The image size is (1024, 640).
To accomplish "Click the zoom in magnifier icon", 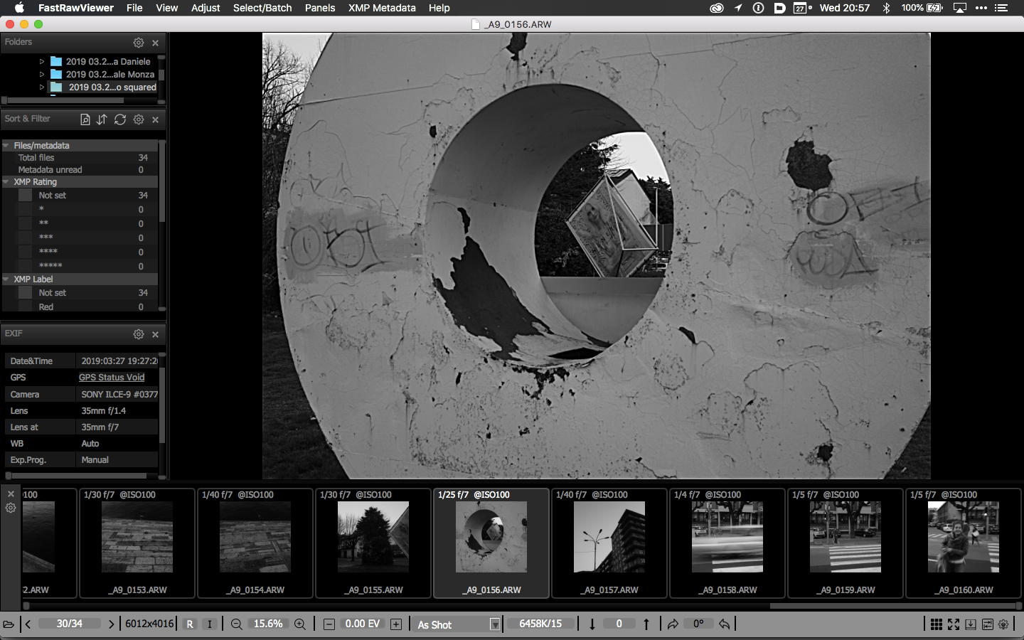I will click(x=300, y=624).
